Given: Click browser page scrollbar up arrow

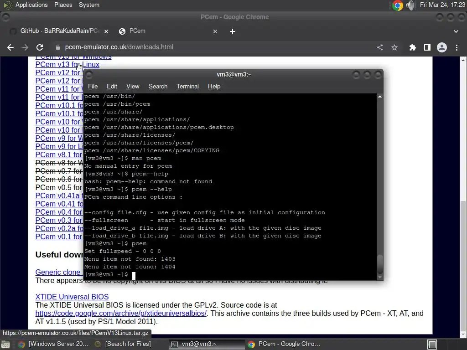Looking at the screenshot, I should pos(463,60).
